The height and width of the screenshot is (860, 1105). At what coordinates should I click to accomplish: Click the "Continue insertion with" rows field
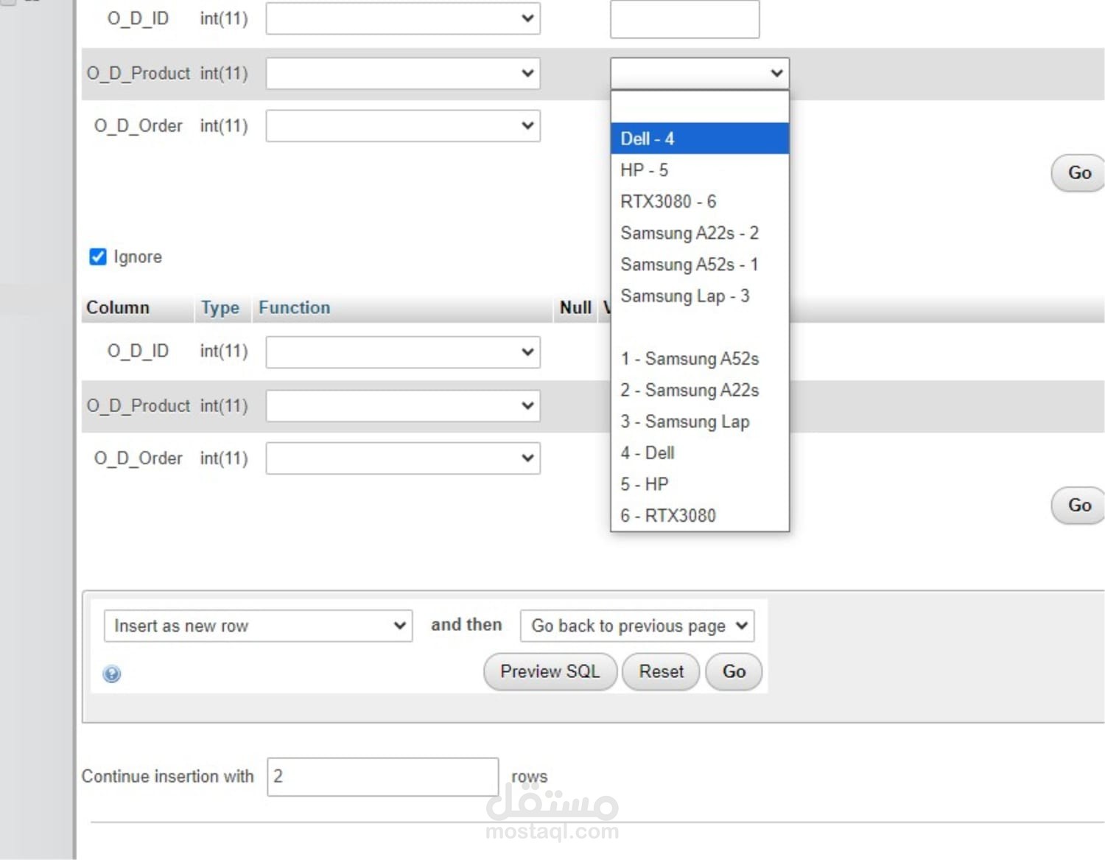tap(382, 776)
